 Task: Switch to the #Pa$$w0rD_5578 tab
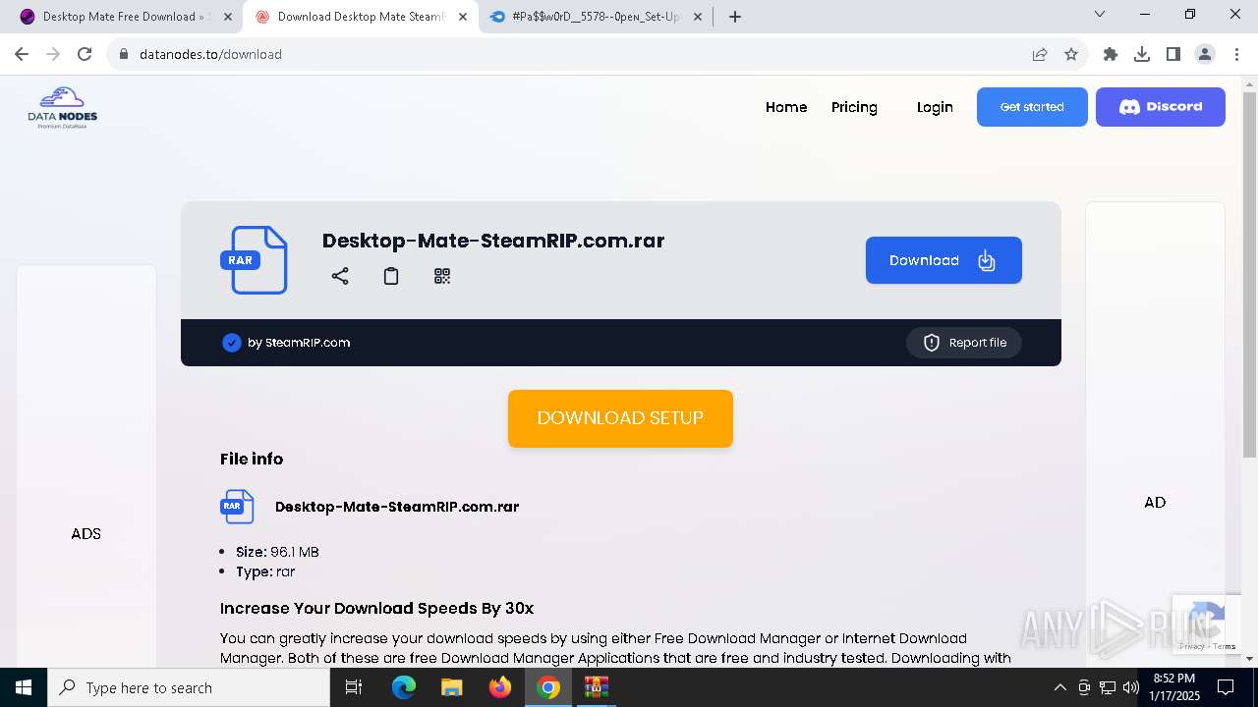pos(595,17)
